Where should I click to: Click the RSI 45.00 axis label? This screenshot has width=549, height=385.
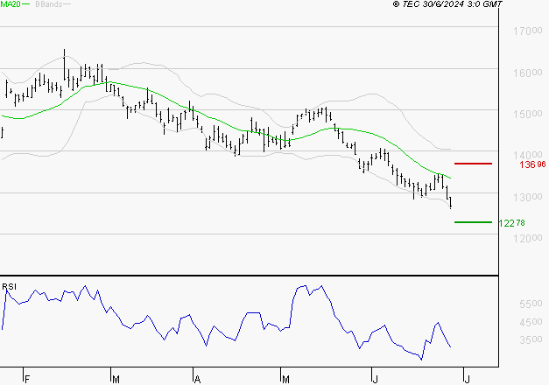tap(531, 322)
